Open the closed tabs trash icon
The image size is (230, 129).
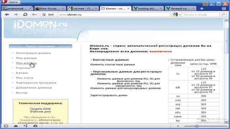(224, 9)
